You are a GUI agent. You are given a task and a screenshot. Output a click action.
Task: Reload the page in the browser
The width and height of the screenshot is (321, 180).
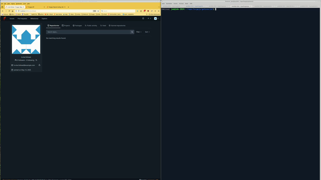(9, 11)
